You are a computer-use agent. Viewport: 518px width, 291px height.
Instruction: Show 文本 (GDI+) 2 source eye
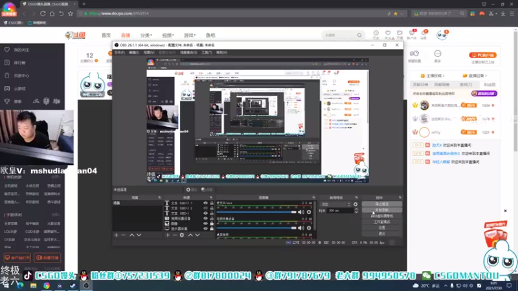pyautogui.click(x=205, y=208)
